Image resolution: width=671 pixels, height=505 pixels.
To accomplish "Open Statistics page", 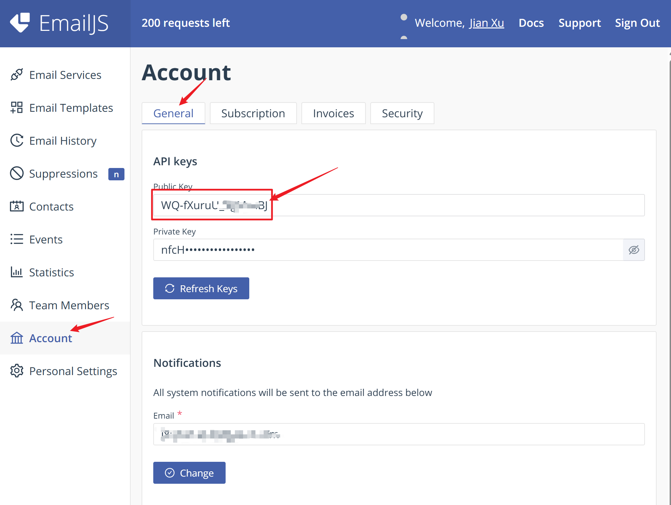I will point(65,272).
